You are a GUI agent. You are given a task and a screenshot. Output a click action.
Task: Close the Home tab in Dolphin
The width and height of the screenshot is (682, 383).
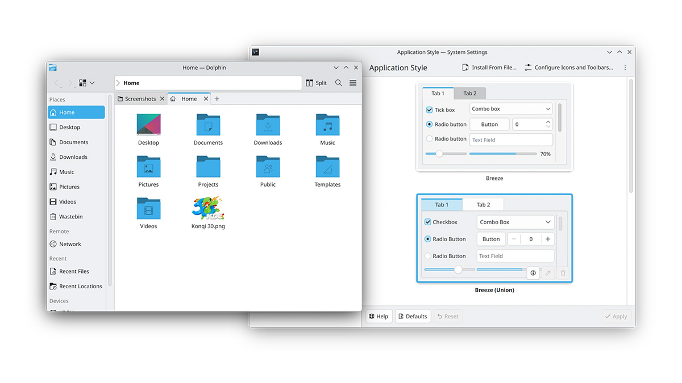click(206, 99)
